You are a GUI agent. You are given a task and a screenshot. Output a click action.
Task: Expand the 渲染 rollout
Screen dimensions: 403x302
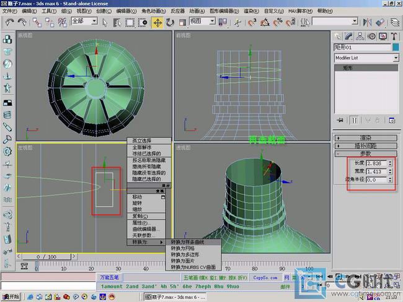[x=366, y=138]
